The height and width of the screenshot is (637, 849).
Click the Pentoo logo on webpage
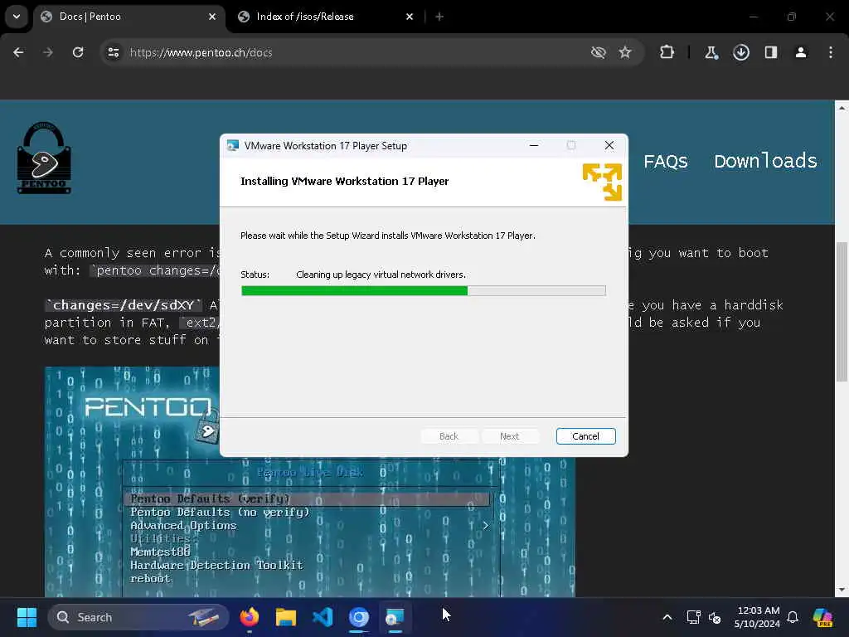pos(44,158)
